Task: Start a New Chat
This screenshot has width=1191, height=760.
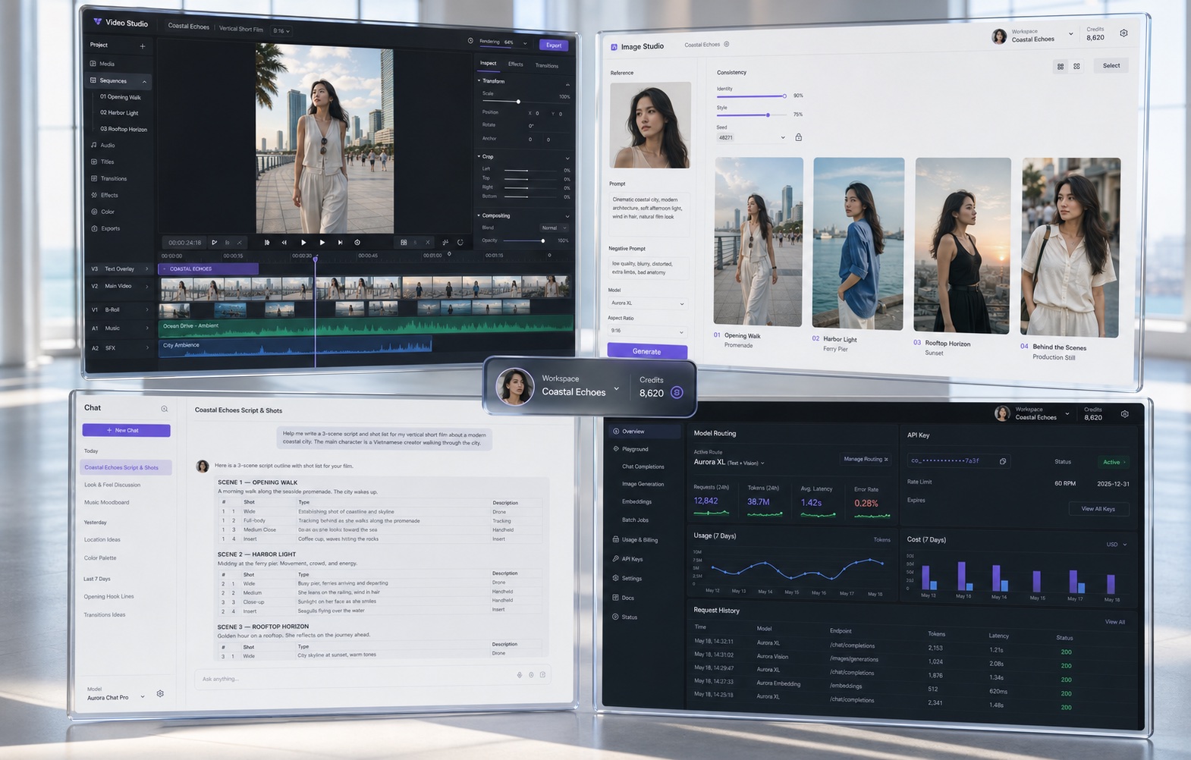Action: tap(126, 430)
